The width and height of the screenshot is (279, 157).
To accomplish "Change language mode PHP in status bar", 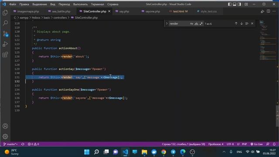I will pyautogui.click(x=244, y=144).
